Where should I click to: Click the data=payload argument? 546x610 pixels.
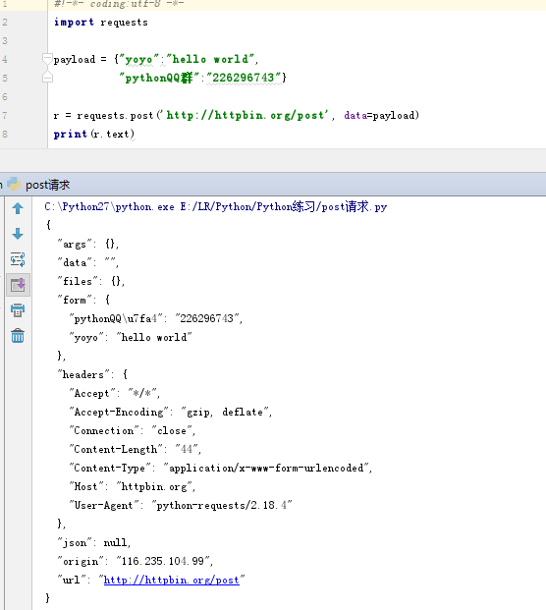pyautogui.click(x=381, y=115)
